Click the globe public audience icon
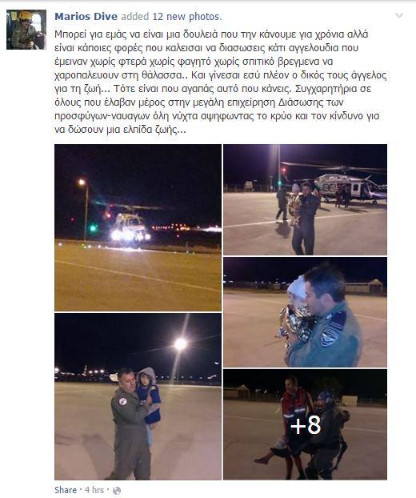The width and height of the screenshot is (416, 498). (x=117, y=491)
